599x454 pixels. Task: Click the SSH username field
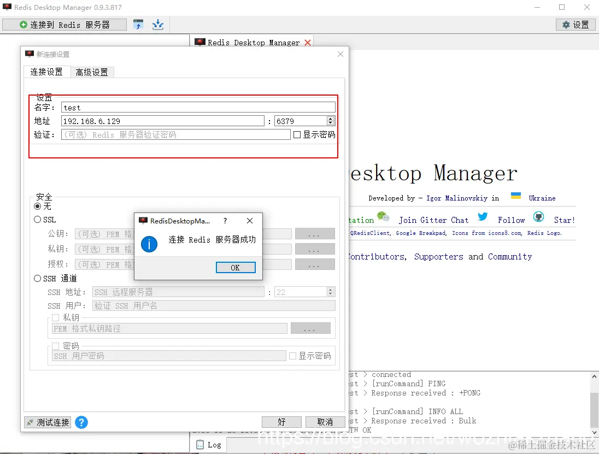coord(214,305)
